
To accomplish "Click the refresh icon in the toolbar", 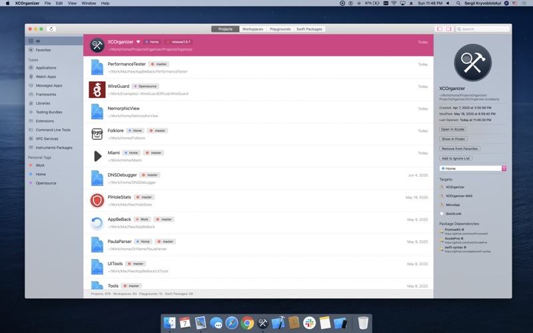I will [51, 29].
